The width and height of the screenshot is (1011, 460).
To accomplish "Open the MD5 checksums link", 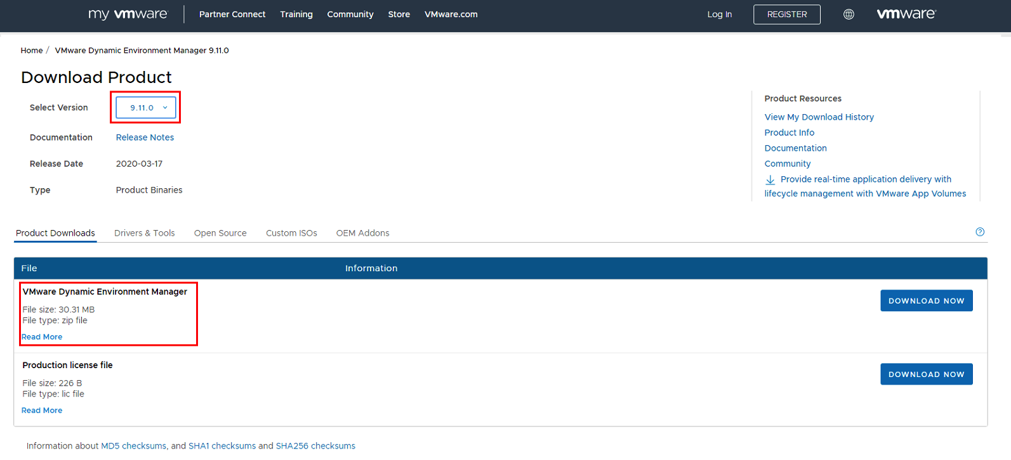I will tap(134, 446).
